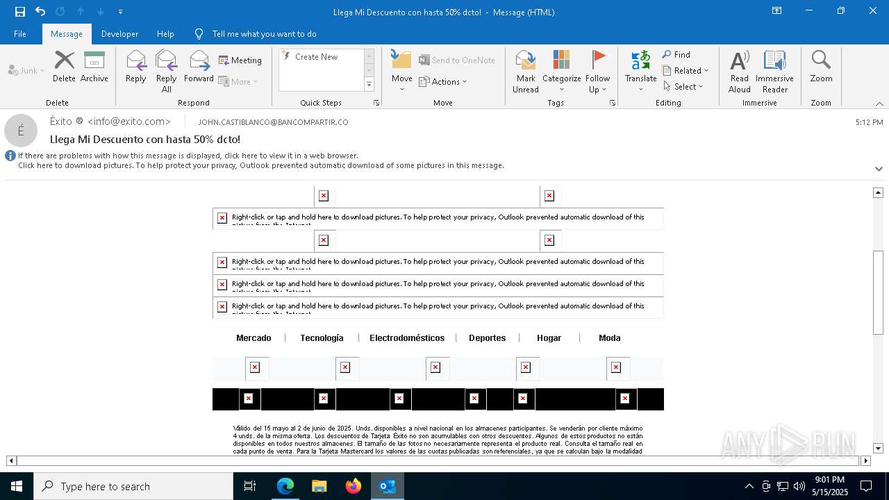Open File Explorer from taskbar
The height and width of the screenshot is (500, 889).
tap(319, 486)
